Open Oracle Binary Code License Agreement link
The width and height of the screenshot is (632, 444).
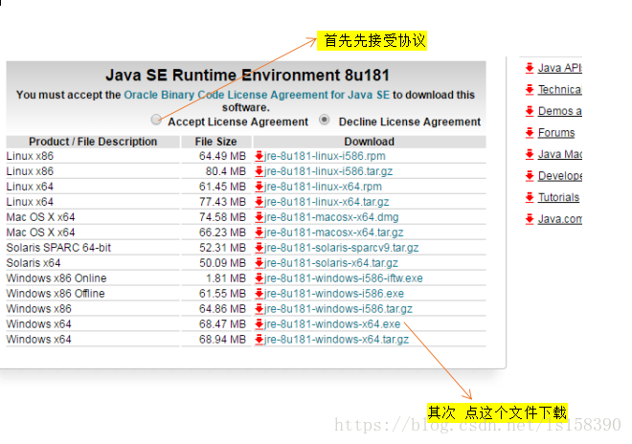tap(257, 95)
